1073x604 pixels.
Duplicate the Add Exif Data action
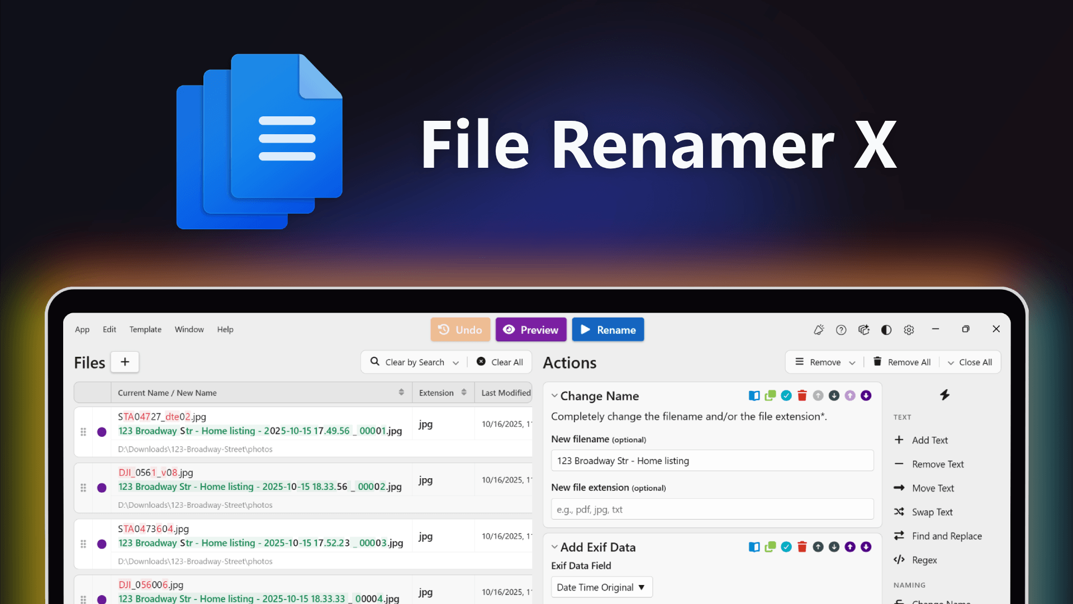(770, 547)
